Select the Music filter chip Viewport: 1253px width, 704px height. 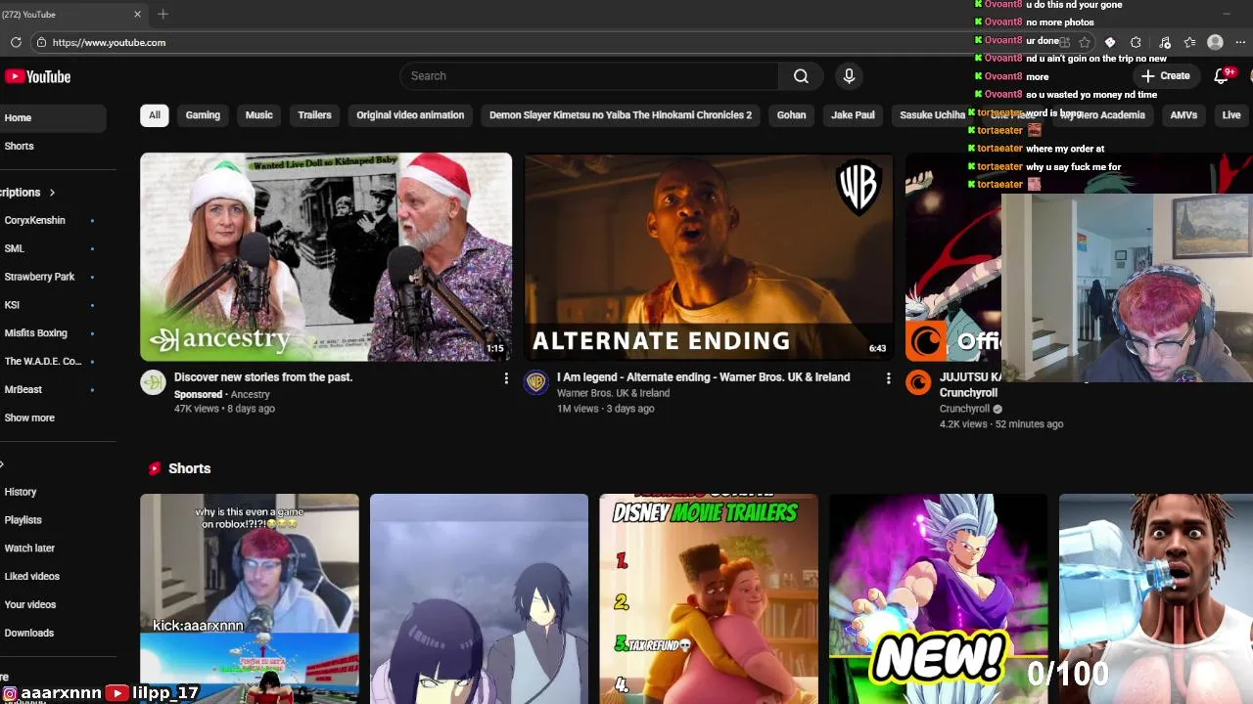[x=258, y=115]
